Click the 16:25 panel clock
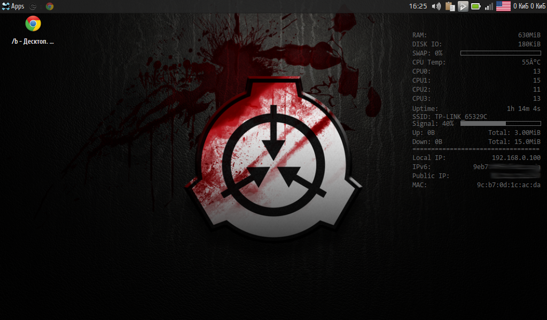This screenshot has width=547, height=320. pyautogui.click(x=418, y=6)
